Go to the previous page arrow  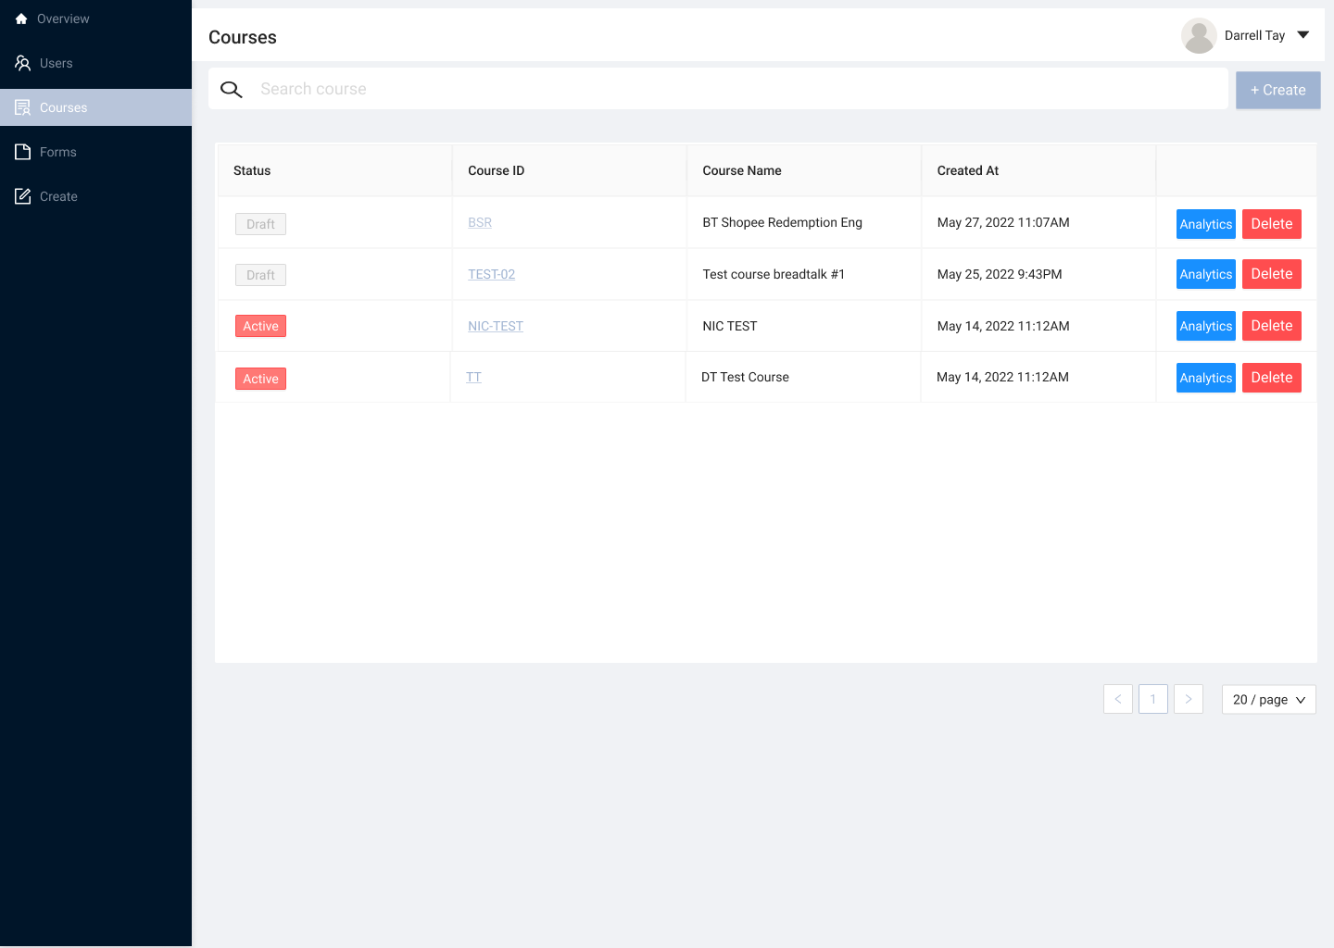tap(1118, 699)
